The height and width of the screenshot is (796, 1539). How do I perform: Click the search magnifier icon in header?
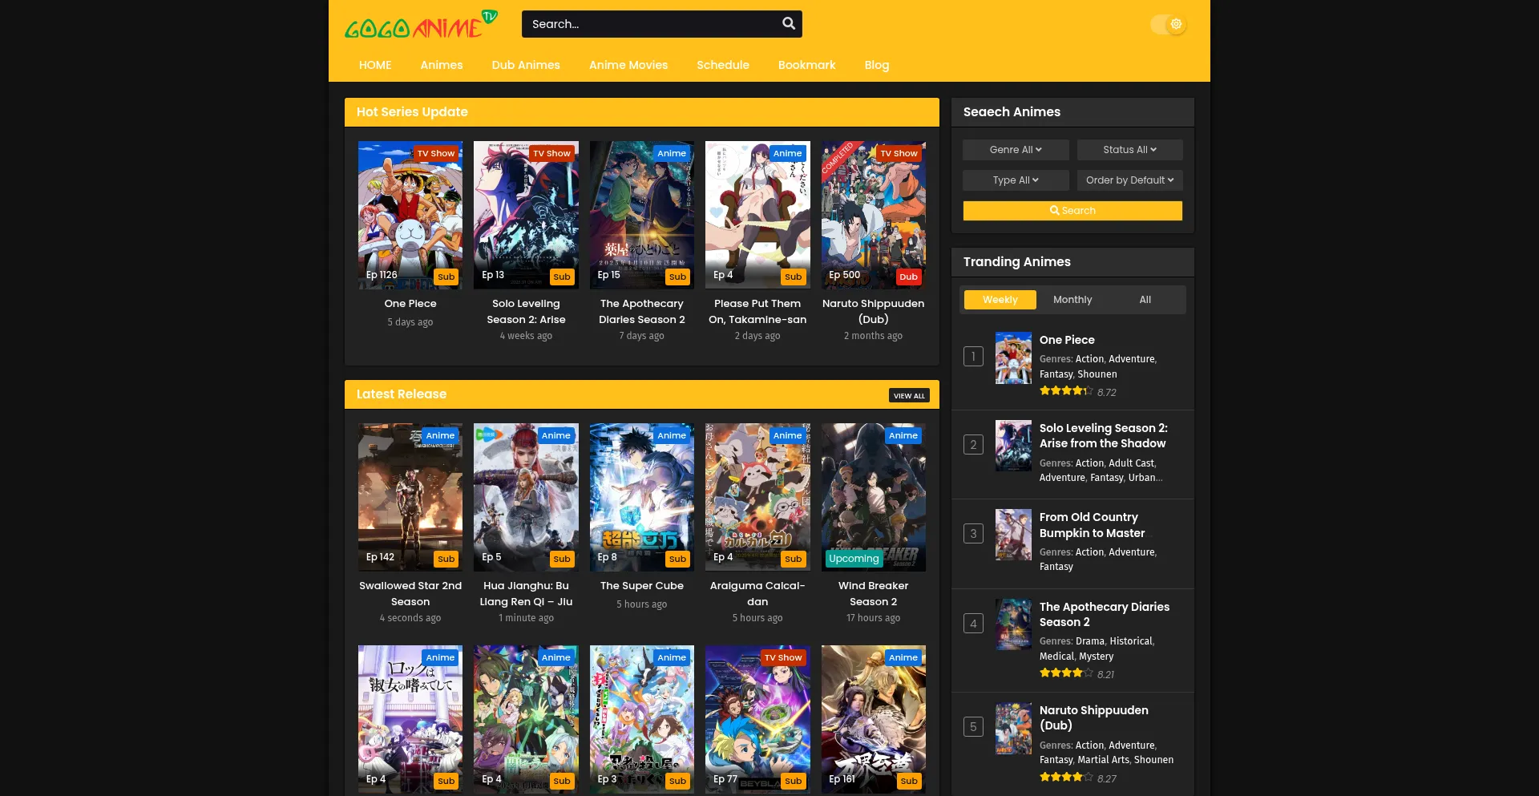(789, 24)
